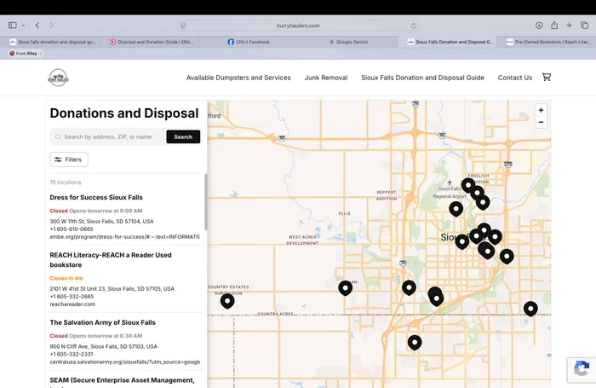Click the Safari sidebar toggle icon

pyautogui.click(x=12, y=26)
